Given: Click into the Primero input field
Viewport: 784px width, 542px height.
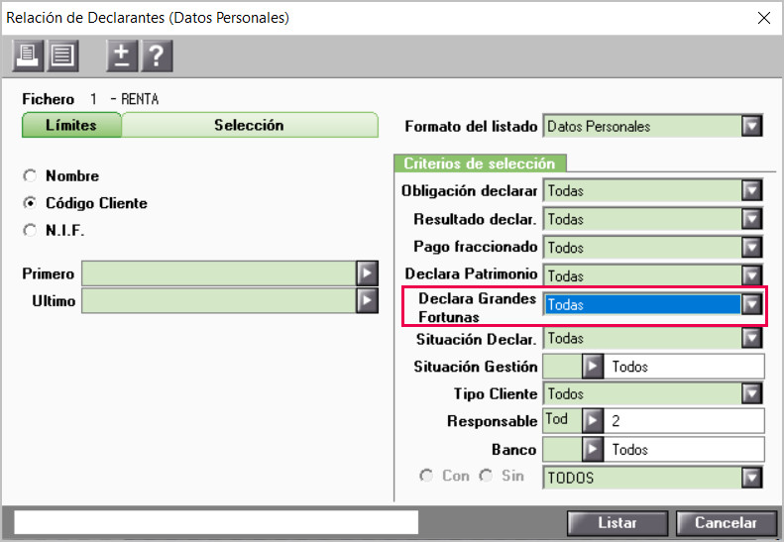Looking at the screenshot, I should click(x=219, y=273).
